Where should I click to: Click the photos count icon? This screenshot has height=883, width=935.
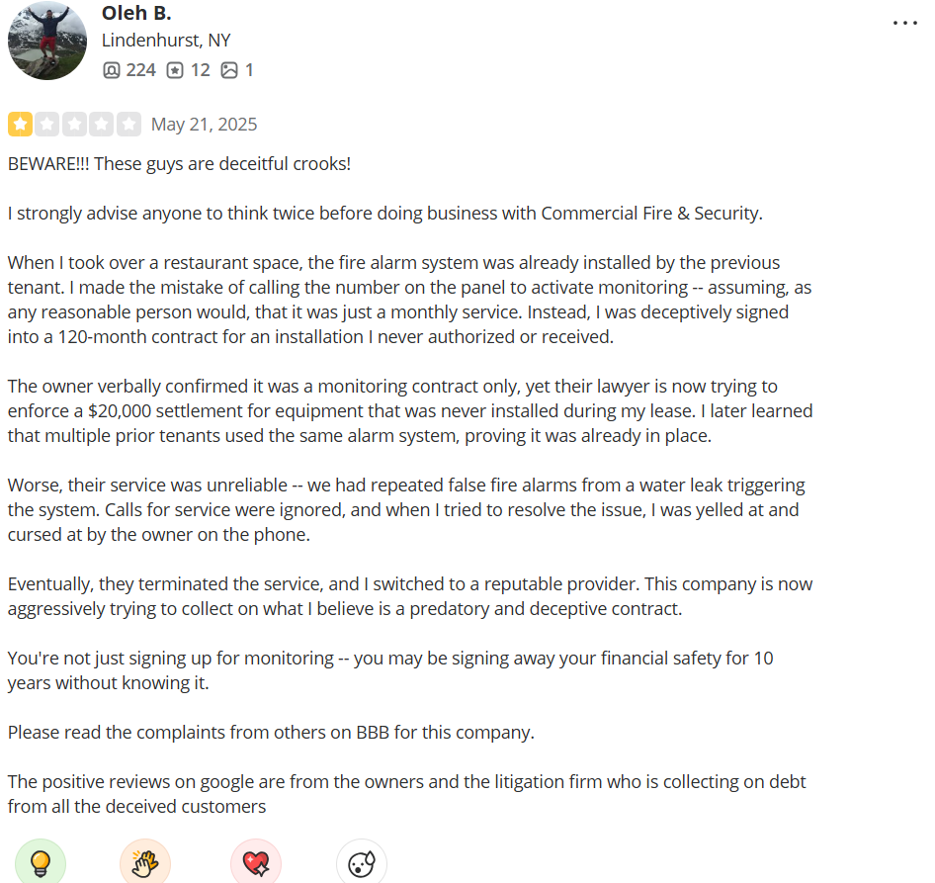(229, 70)
